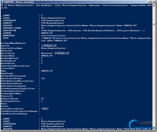157x132 pixels.
Task: Click the ResetCapability value 1
Action: click(42, 101)
